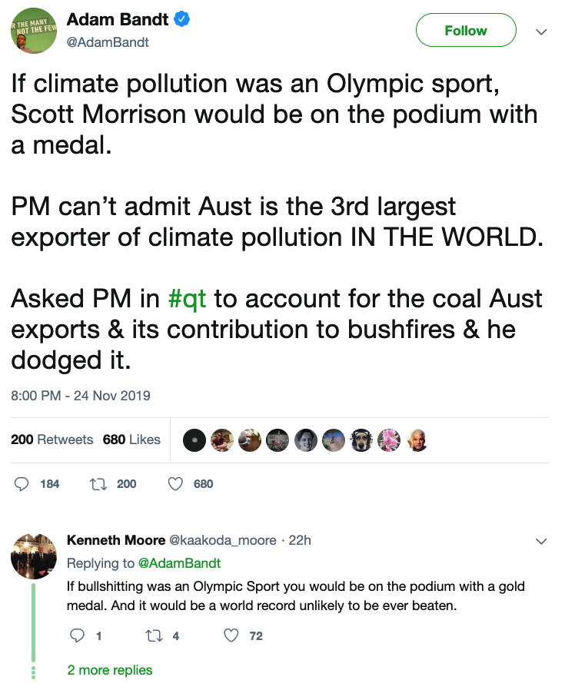Click the reply icon on Adam Bandt's tweet
The image size is (565, 690).
pos(22,484)
